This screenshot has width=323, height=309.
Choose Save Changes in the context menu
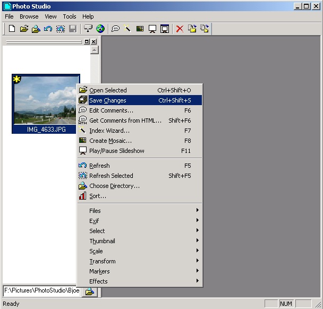tap(140, 100)
